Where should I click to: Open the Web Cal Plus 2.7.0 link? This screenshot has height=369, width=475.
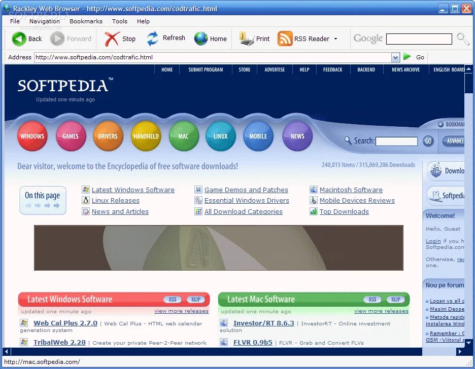(65, 323)
